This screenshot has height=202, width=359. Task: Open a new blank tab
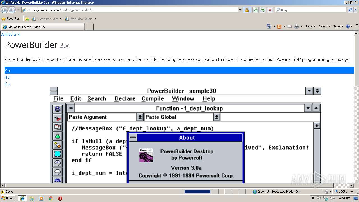tap(89, 27)
